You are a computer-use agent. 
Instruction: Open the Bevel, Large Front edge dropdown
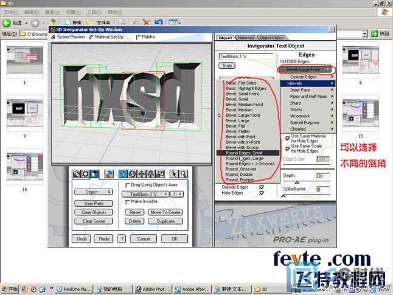[305, 69]
